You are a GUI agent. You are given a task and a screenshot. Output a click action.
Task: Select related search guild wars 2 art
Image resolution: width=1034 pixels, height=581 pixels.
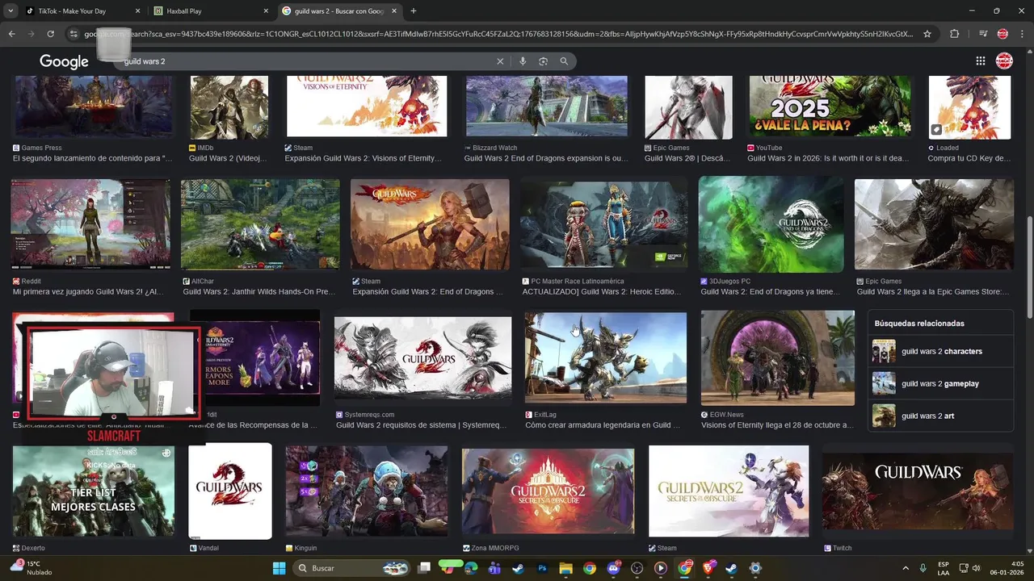(940, 416)
